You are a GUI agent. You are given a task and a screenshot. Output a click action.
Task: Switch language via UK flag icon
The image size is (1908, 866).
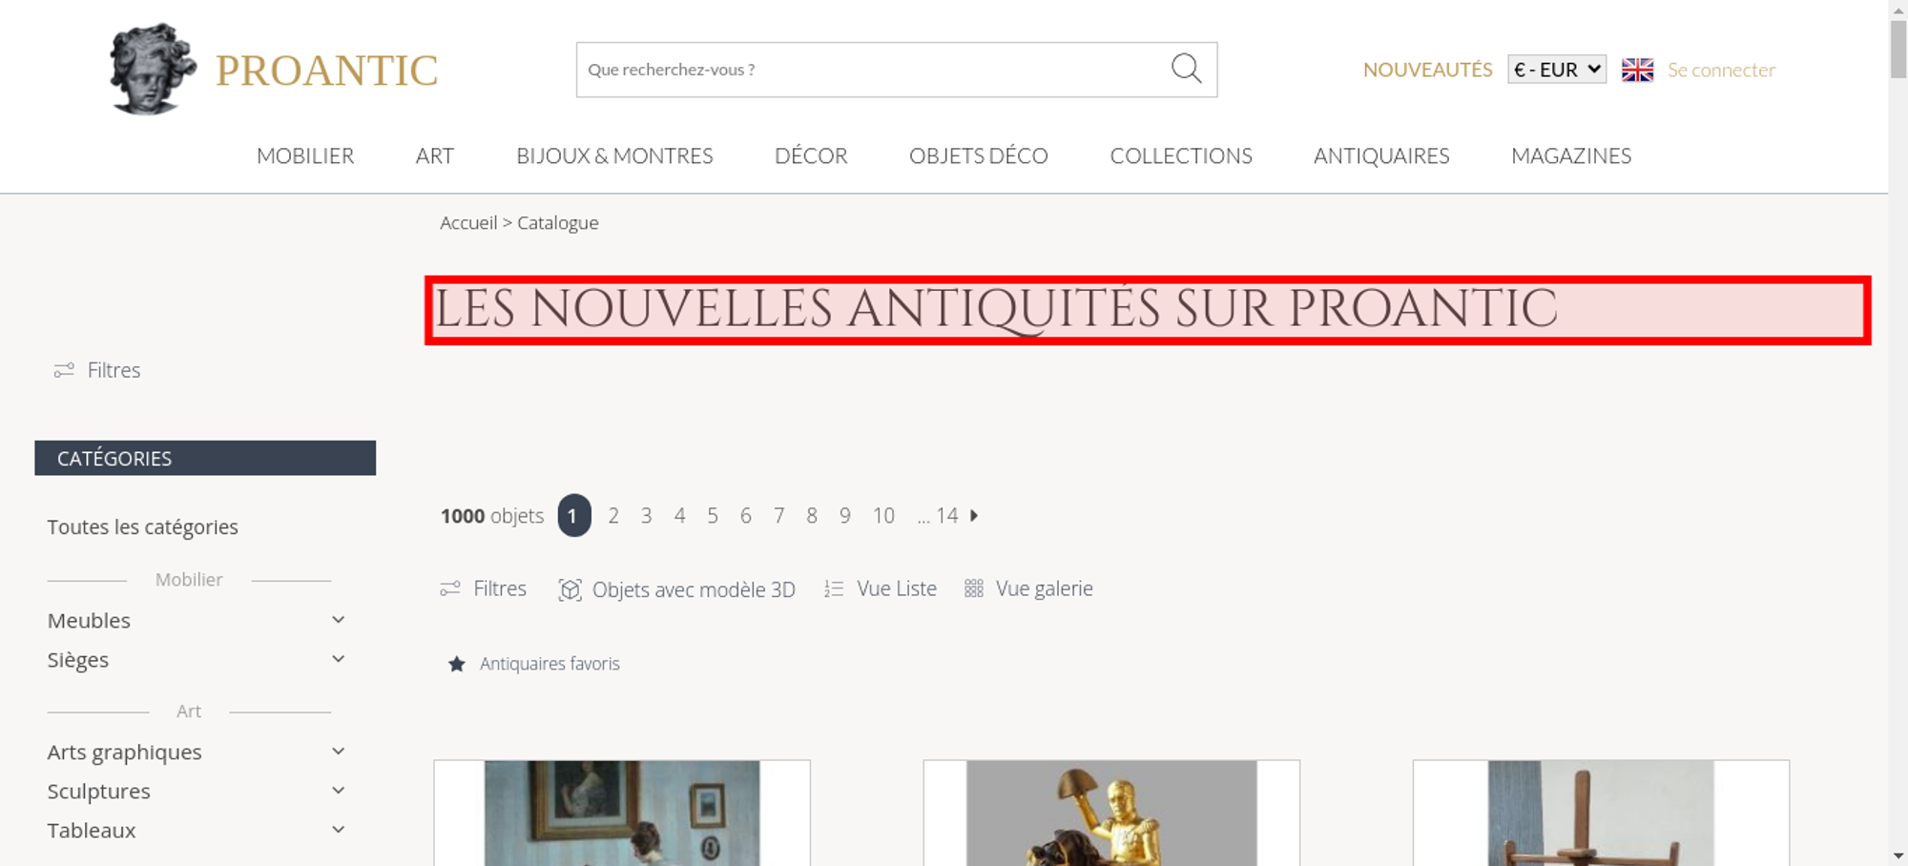point(1637,70)
